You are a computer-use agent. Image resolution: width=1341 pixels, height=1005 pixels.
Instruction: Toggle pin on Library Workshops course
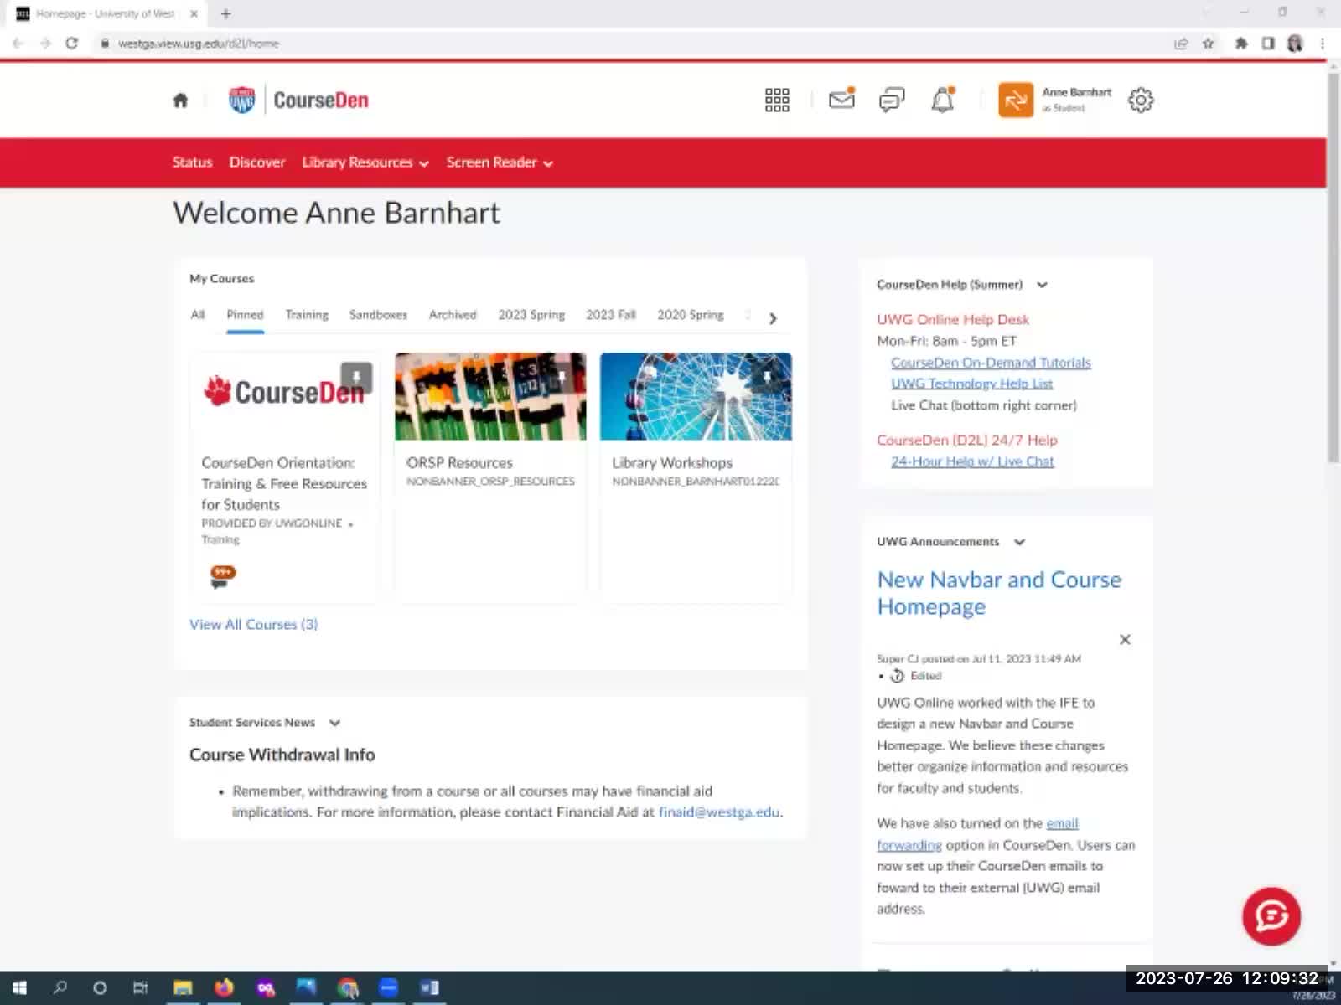767,378
